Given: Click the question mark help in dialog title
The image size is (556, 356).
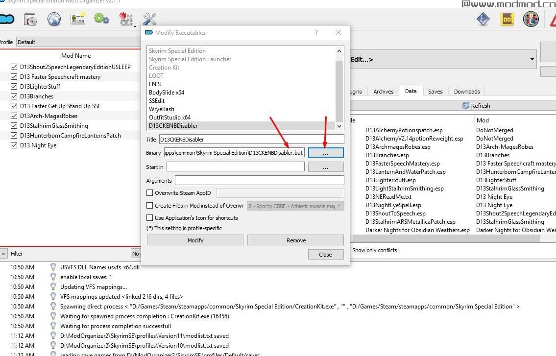Looking at the screenshot, I should [316, 33].
